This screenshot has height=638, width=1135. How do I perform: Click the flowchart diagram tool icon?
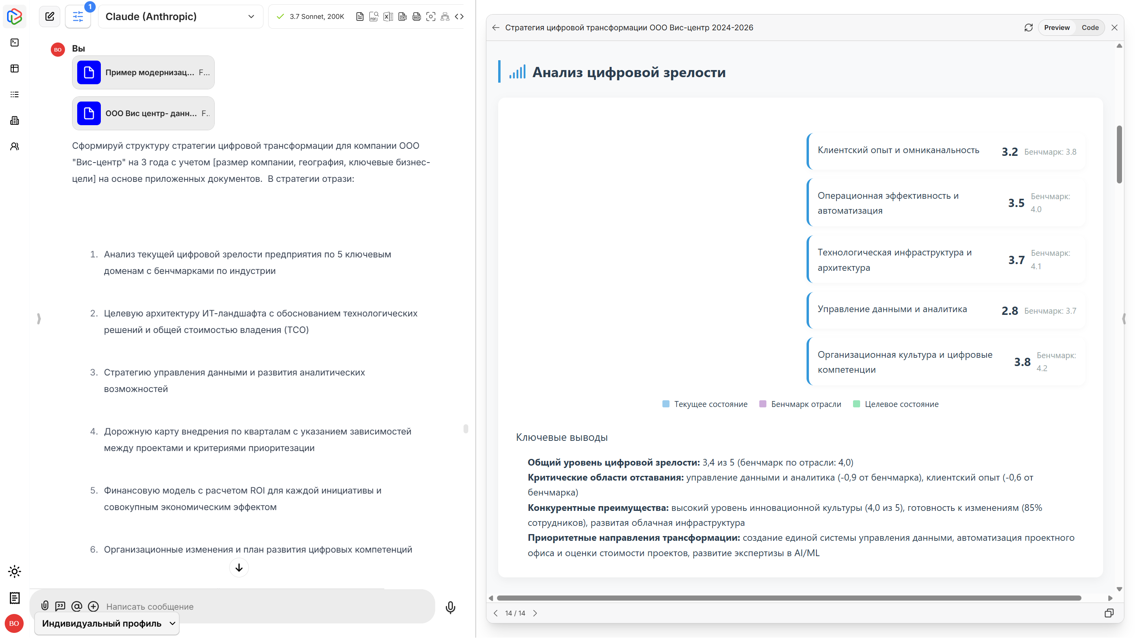445,17
